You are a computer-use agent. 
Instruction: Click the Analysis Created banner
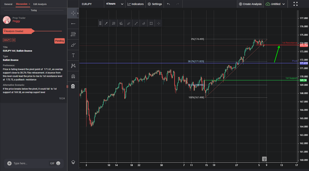click(x=19, y=31)
